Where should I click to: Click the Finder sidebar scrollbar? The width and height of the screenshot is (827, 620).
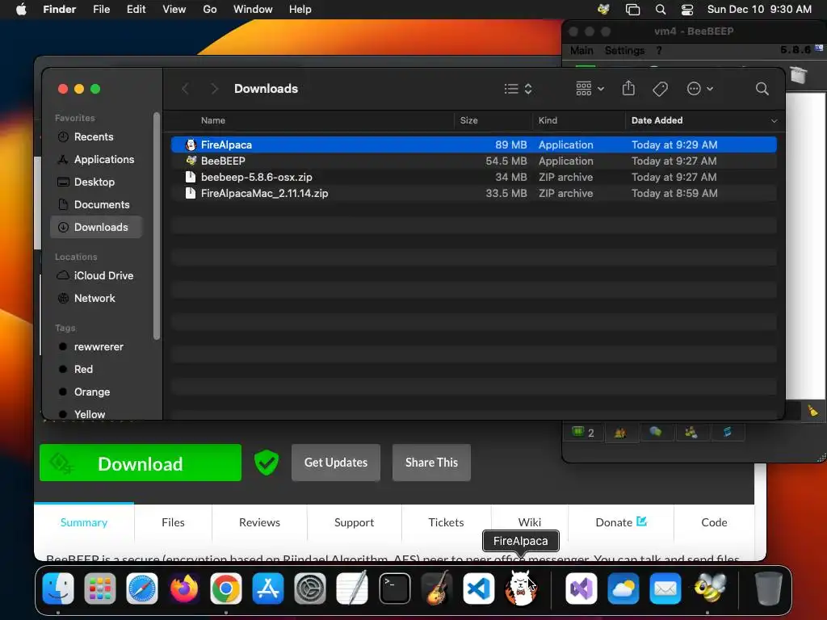(156, 226)
